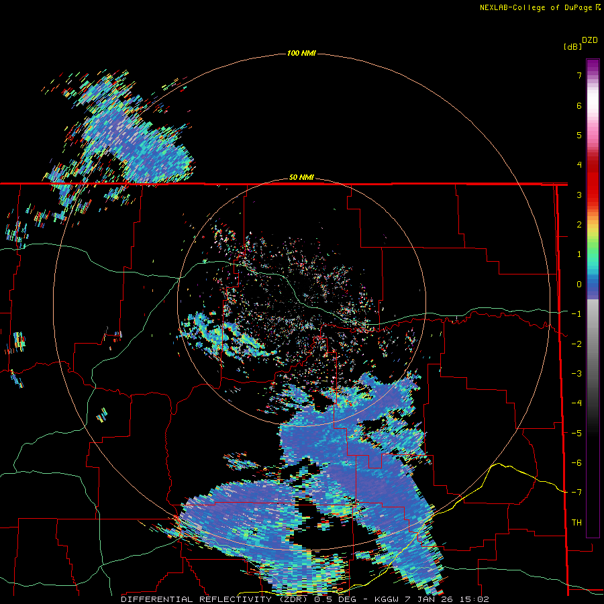Click the "50 NMI" range ring label
This screenshot has width=604, height=604.
301,177
